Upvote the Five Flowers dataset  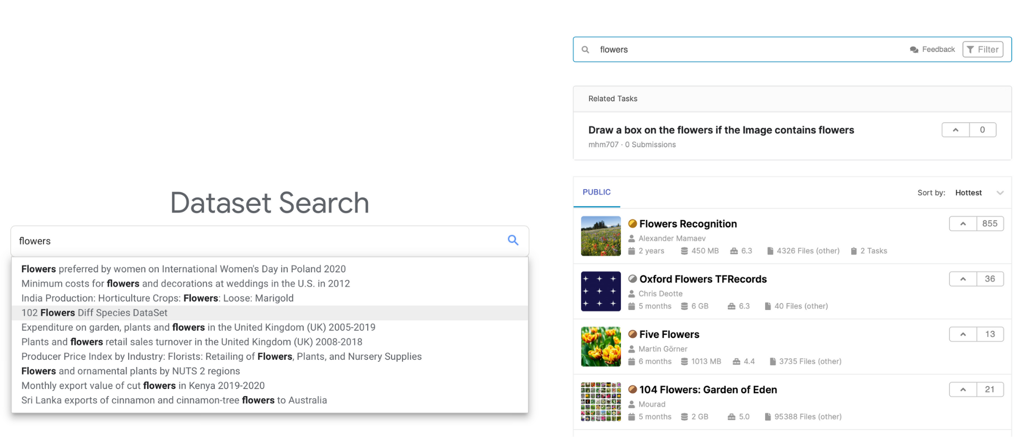pos(963,334)
